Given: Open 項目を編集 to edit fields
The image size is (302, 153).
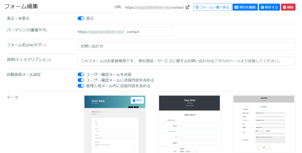Looking at the screenshot, I should coord(245,7).
